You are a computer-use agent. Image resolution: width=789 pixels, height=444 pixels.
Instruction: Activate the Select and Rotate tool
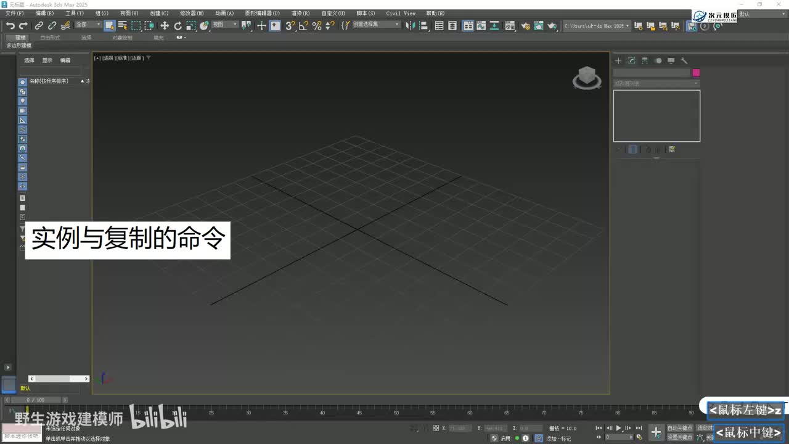pos(178,25)
